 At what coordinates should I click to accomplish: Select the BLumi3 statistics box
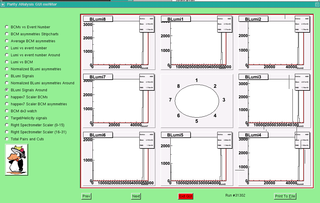pos(302,82)
